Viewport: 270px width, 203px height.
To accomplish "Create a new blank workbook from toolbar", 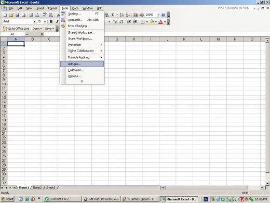I will pos(5,15).
